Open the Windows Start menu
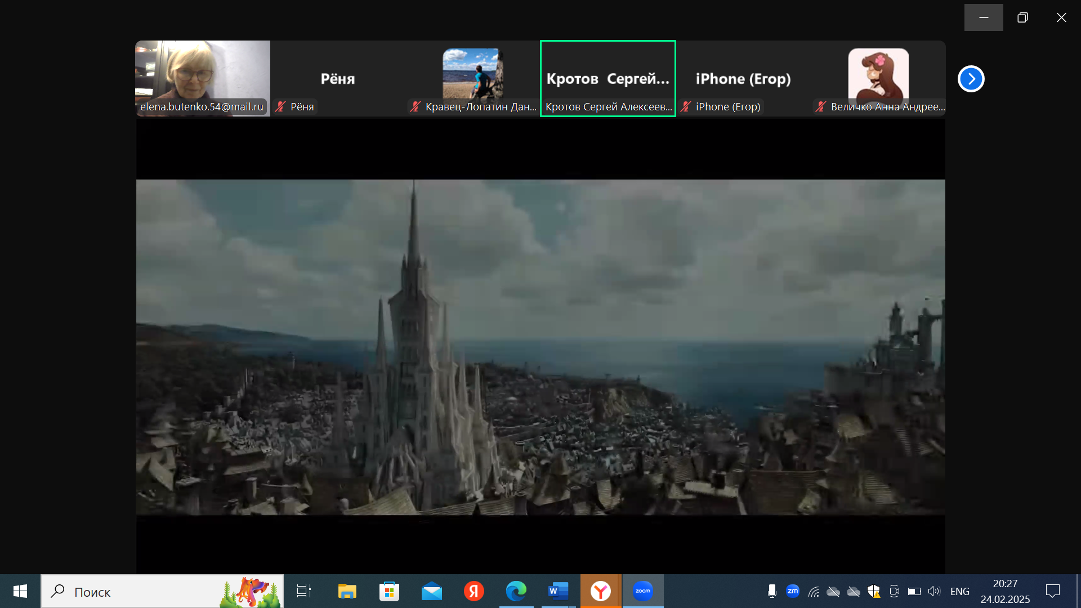 (20, 591)
